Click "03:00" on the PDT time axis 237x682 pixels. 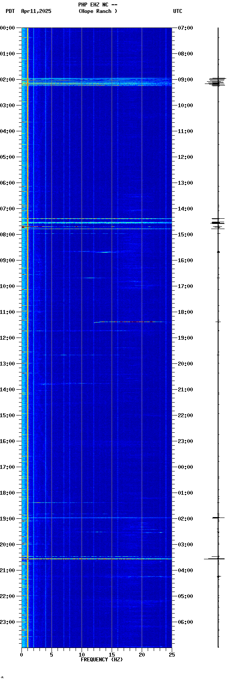point(8,105)
